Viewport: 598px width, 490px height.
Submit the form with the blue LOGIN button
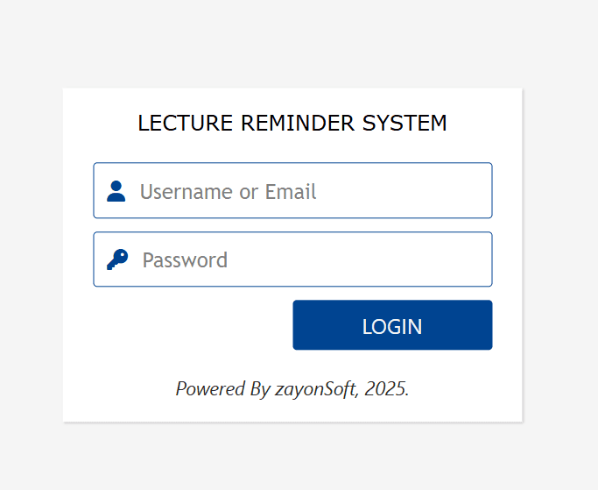coord(392,325)
